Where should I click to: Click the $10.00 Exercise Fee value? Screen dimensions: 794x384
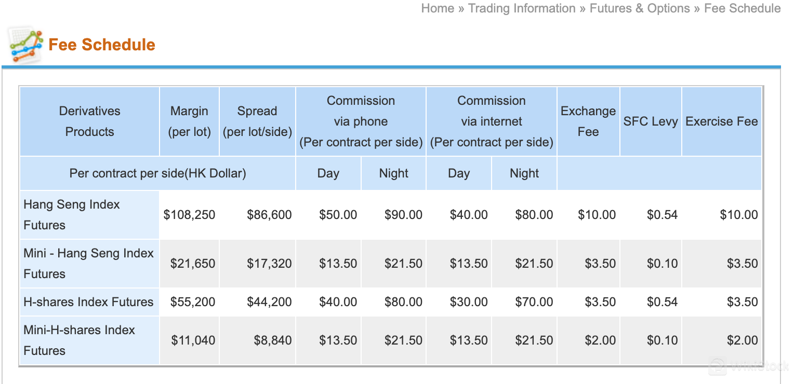click(x=739, y=215)
